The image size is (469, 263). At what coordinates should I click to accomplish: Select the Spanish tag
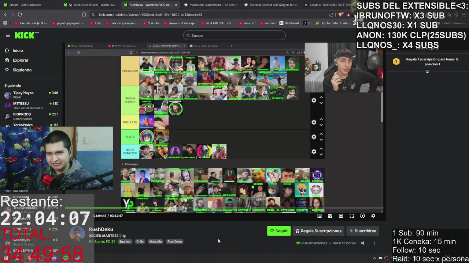pos(125,241)
